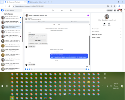Expand Customize chat section
Image resolution: width=125 pixels, height=100 pixels.
(x=107, y=29)
